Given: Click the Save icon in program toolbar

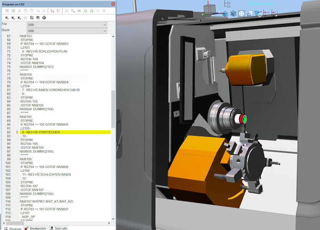Looking at the screenshot, I should [x=7, y=11].
